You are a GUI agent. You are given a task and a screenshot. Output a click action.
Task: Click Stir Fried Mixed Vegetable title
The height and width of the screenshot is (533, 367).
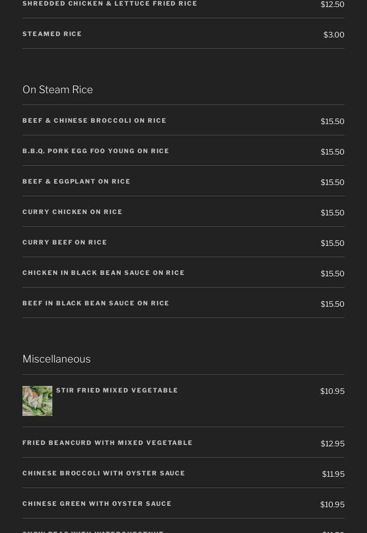[x=117, y=391]
